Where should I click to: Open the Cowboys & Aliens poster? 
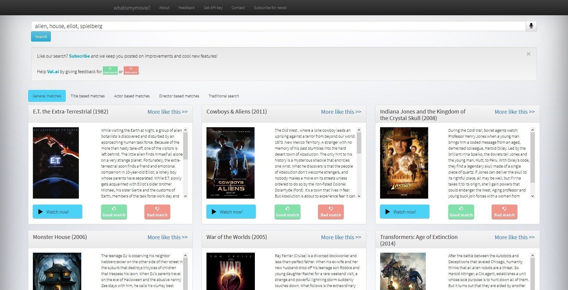click(x=230, y=163)
